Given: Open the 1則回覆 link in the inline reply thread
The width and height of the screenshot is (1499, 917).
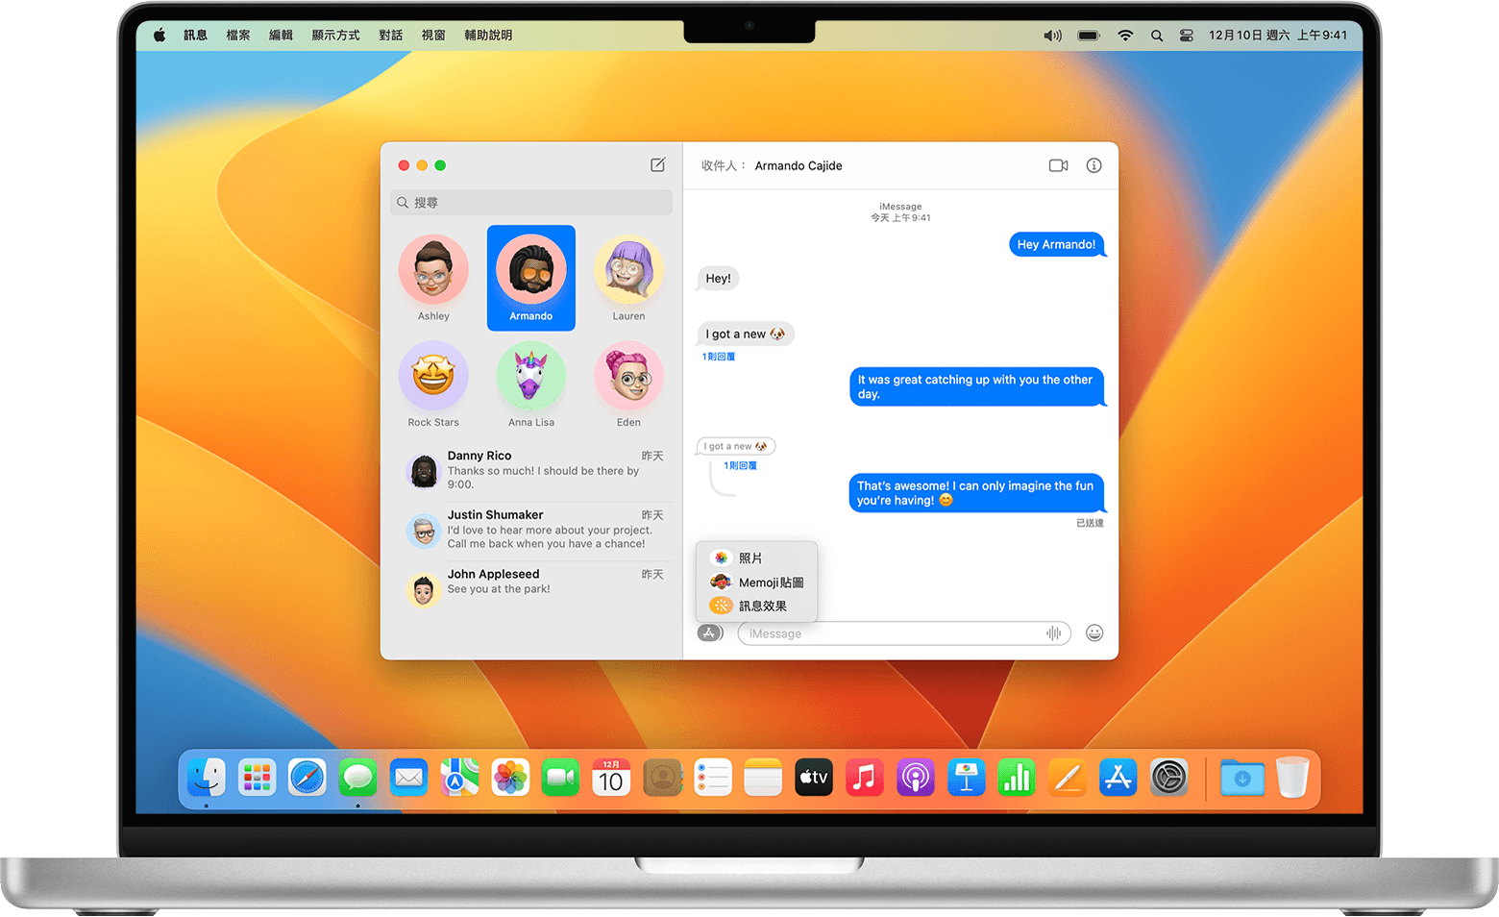Looking at the screenshot, I should click(740, 465).
